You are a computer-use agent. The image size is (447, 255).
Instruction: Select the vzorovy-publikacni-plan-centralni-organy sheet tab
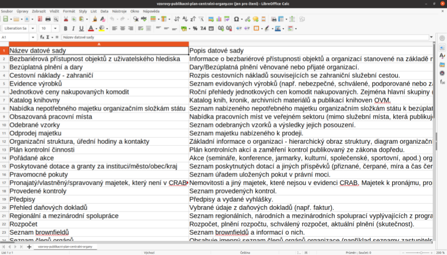coord(65,247)
